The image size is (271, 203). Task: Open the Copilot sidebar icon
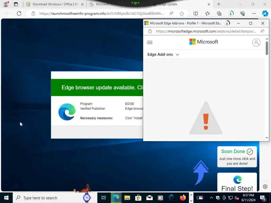pos(265,13)
